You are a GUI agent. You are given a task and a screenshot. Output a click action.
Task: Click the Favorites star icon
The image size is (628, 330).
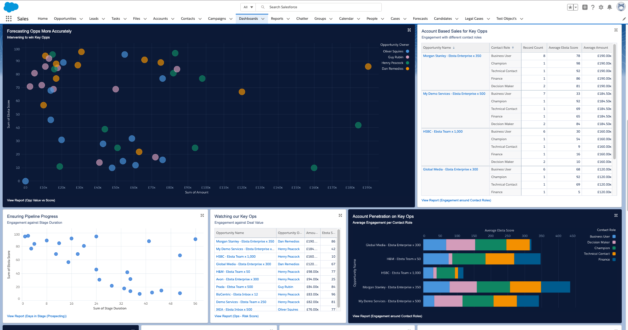click(x=570, y=7)
